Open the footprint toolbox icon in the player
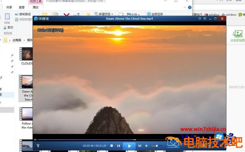 click(x=38, y=145)
